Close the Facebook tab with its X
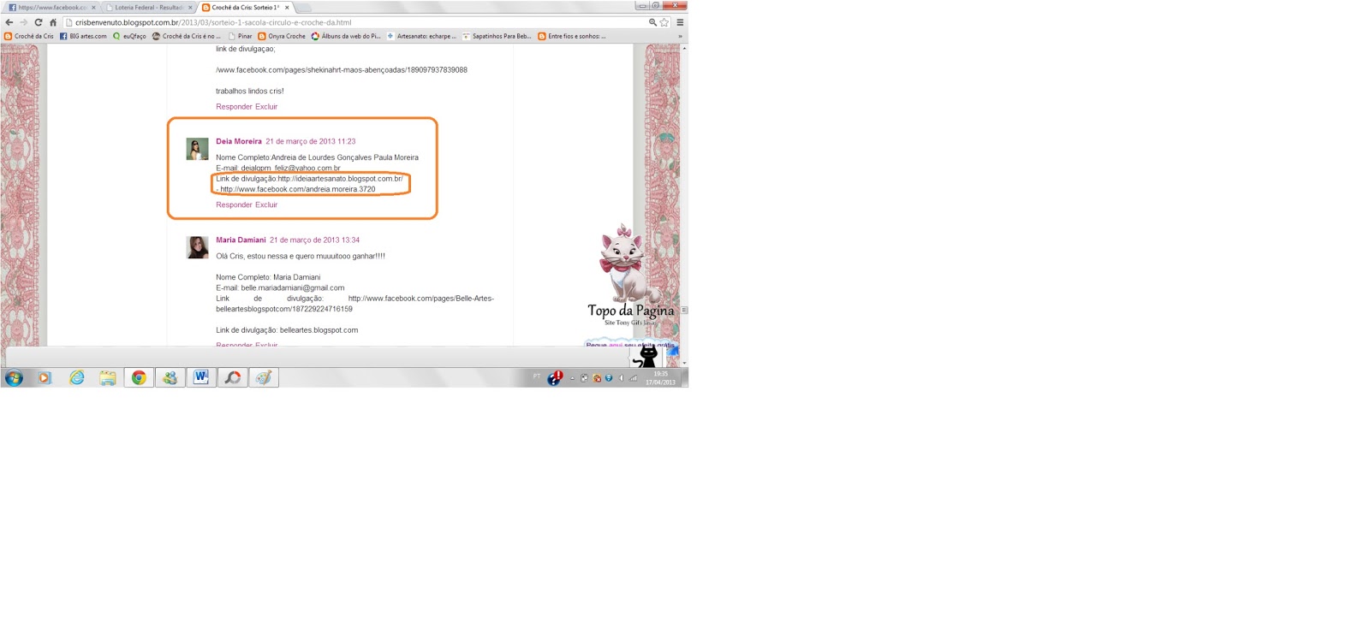 [x=93, y=8]
